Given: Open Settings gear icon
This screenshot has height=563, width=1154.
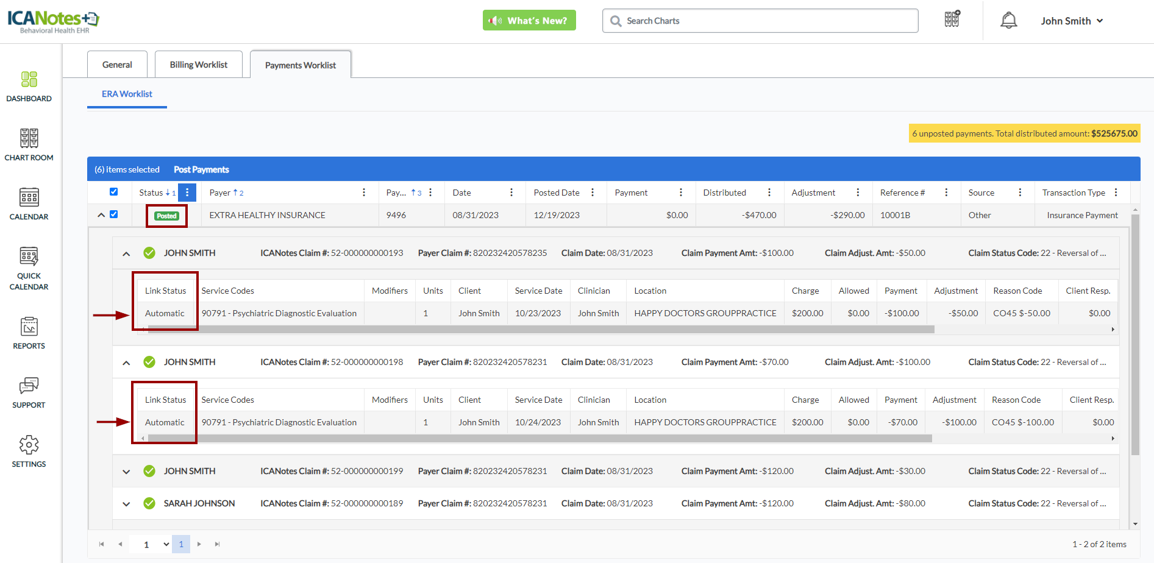Looking at the screenshot, I should coord(29,445).
